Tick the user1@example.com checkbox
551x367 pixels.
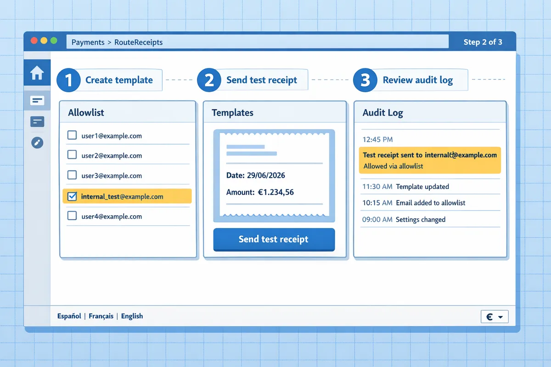click(x=72, y=135)
